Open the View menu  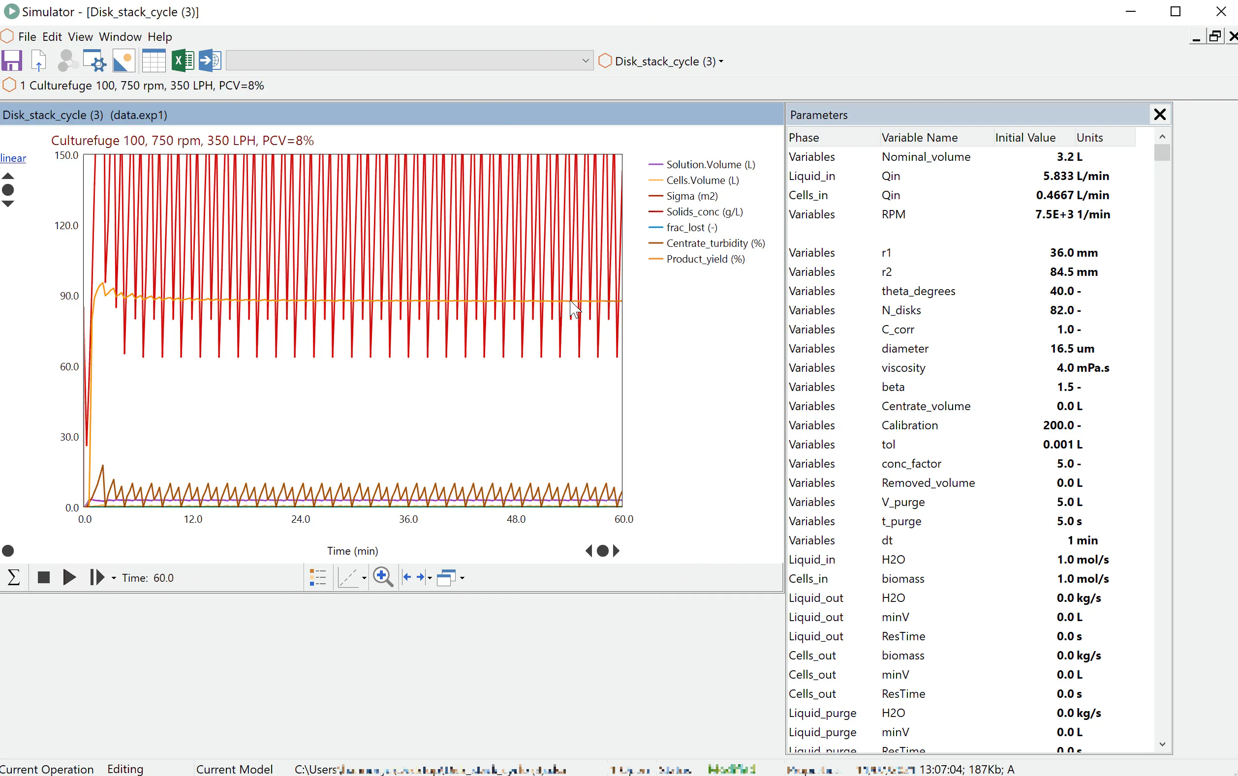tap(80, 36)
